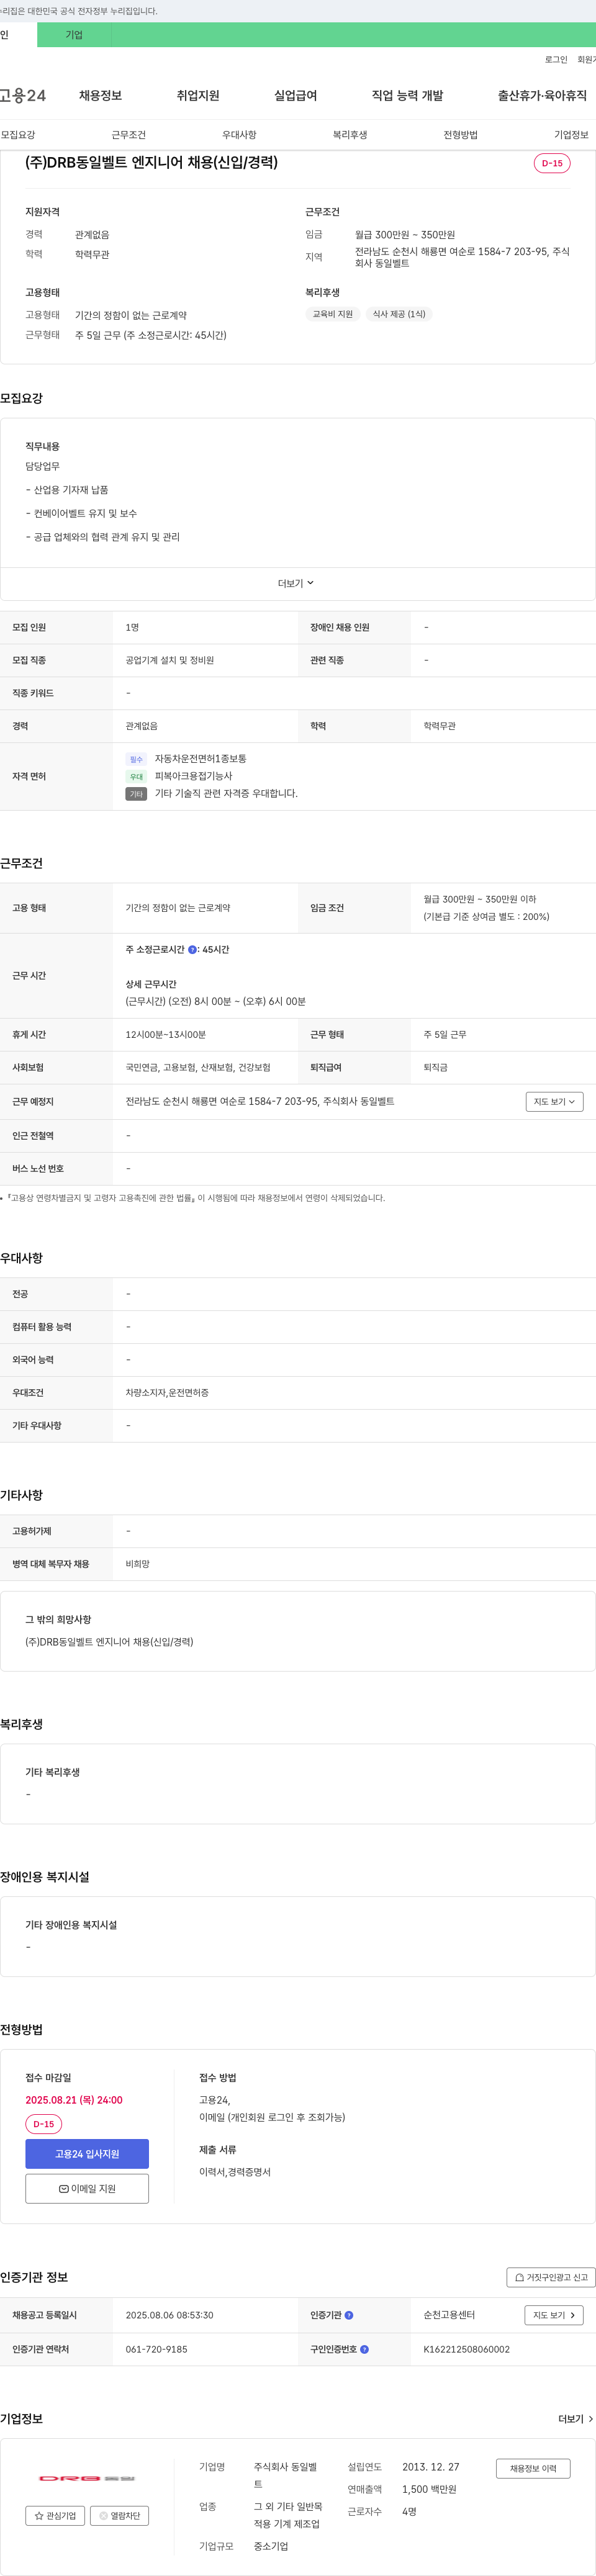Select the 자동차운전면허1종보통 license text
The image size is (596, 2576).
coord(200,759)
